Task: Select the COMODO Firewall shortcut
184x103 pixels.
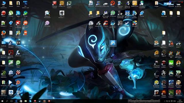Action: (54, 5)
